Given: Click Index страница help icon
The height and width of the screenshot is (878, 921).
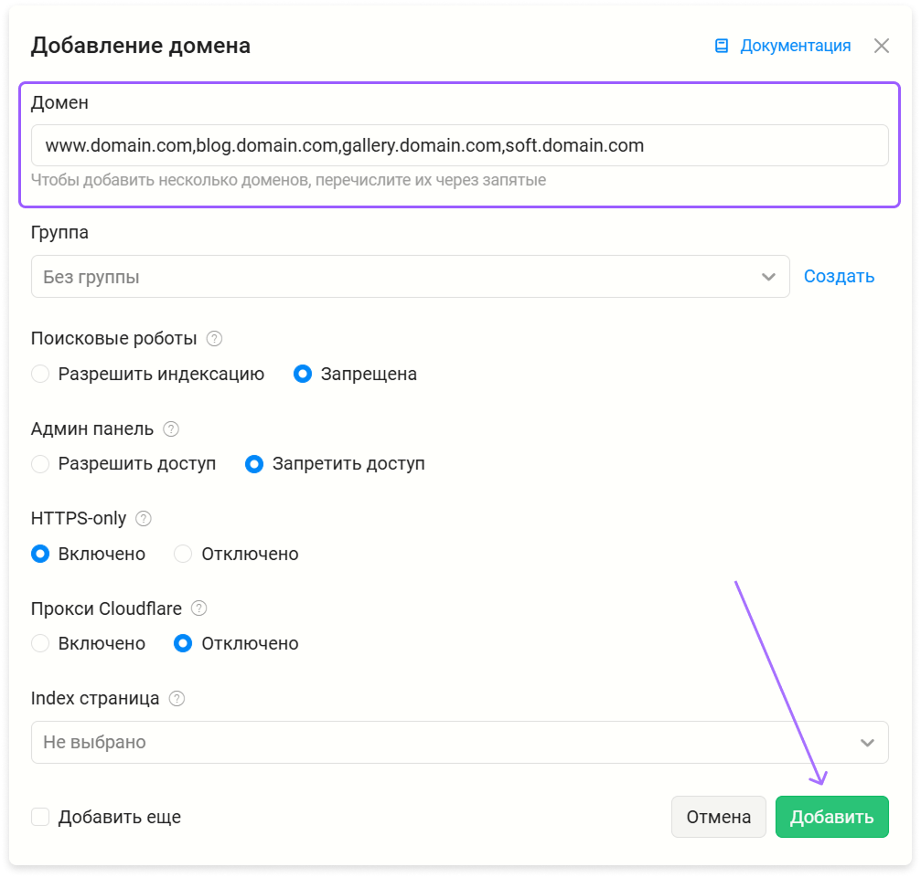Looking at the screenshot, I should click(177, 698).
